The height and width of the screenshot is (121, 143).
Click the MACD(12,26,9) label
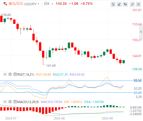coord(28,102)
